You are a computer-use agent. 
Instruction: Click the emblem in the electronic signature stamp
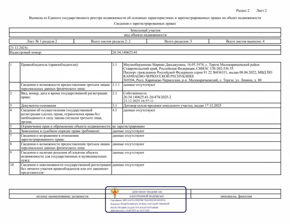pyautogui.click(x=115, y=193)
